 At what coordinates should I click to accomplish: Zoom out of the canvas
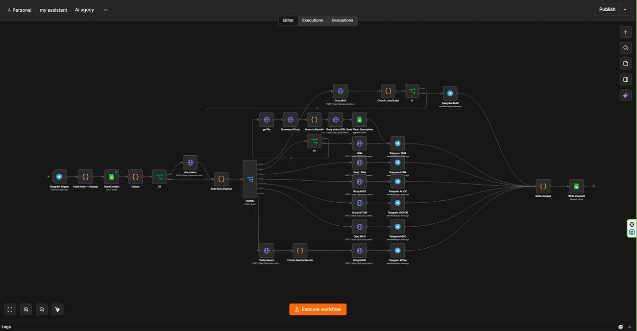(x=42, y=309)
